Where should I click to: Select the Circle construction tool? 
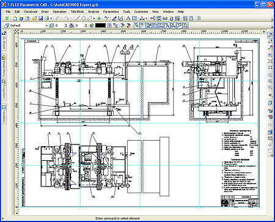(x=83, y=18)
